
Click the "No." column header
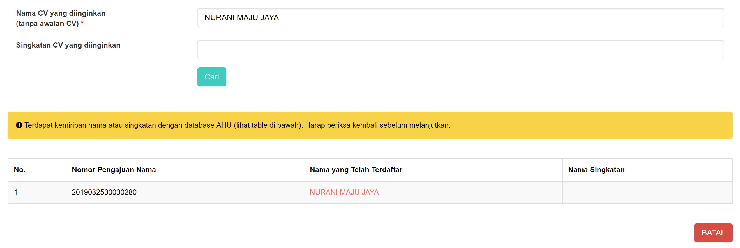click(x=20, y=170)
